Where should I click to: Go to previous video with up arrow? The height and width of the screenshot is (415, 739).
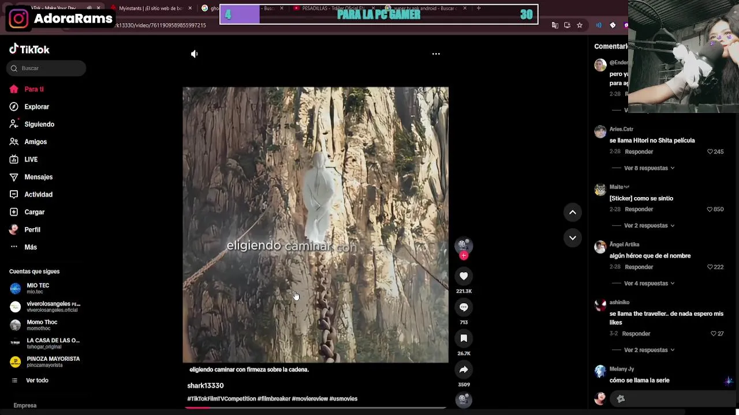(x=573, y=212)
